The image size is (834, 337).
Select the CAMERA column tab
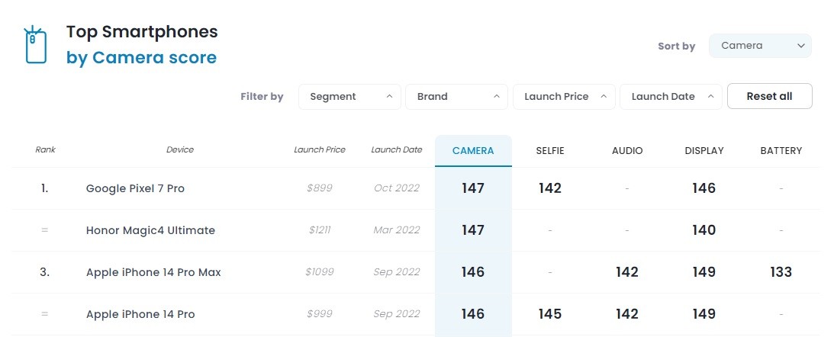click(473, 151)
